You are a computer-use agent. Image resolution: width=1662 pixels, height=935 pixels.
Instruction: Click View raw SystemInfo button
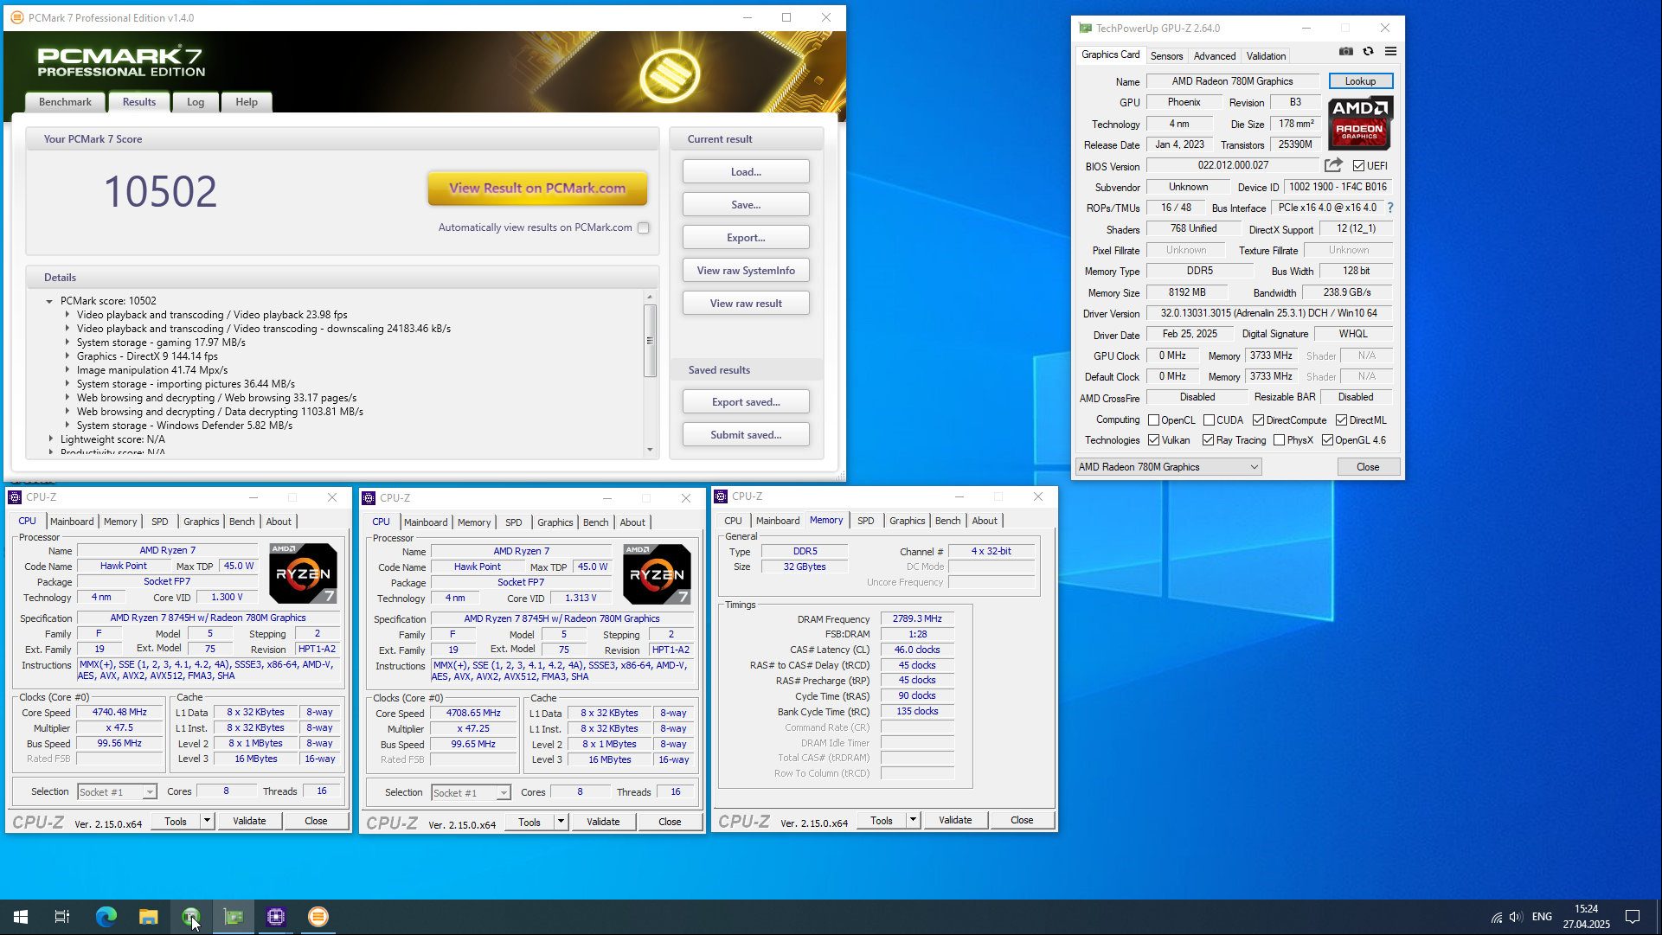point(746,271)
